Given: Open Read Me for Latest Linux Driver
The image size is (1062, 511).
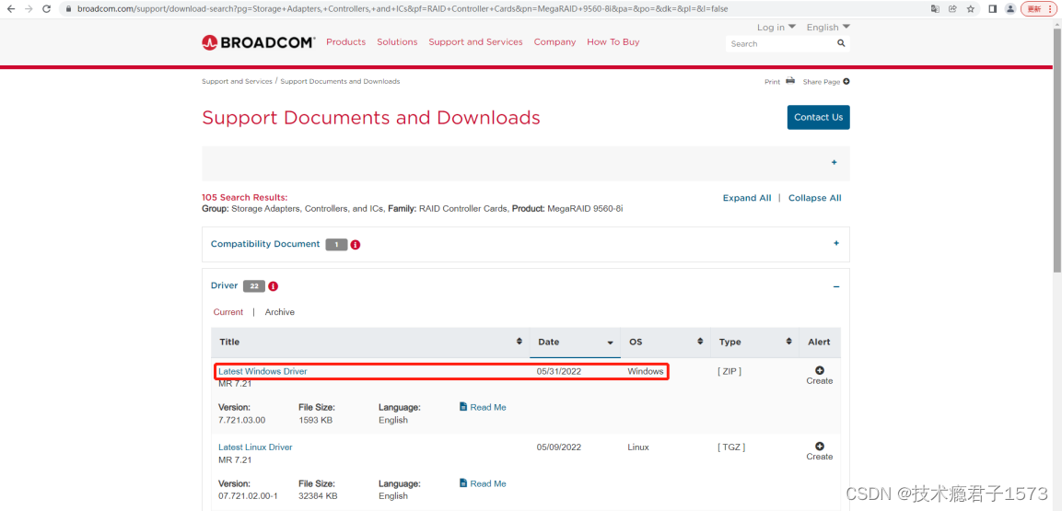Looking at the screenshot, I should pos(483,484).
